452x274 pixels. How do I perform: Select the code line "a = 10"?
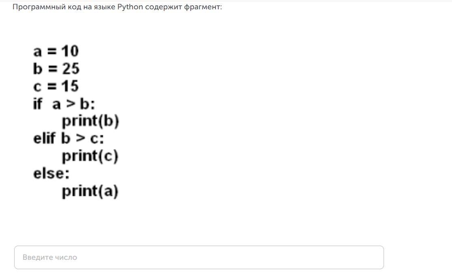coord(56,51)
